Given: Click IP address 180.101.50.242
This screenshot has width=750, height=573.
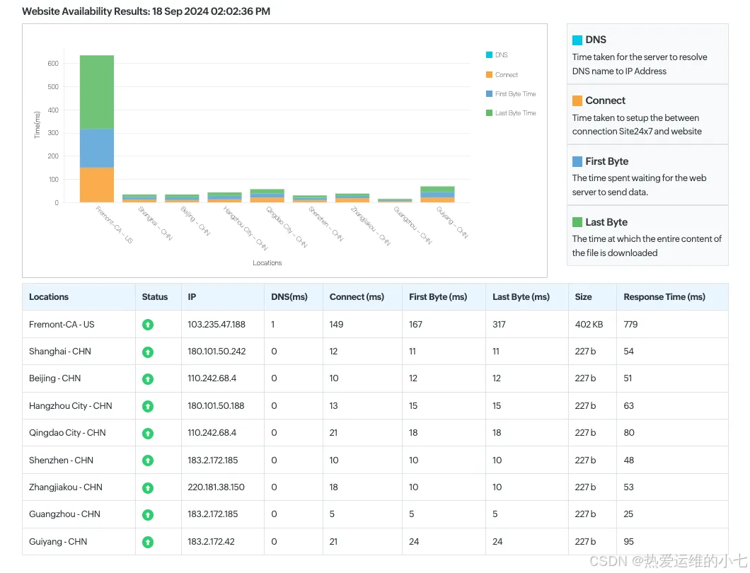Looking at the screenshot, I should pos(217,351).
